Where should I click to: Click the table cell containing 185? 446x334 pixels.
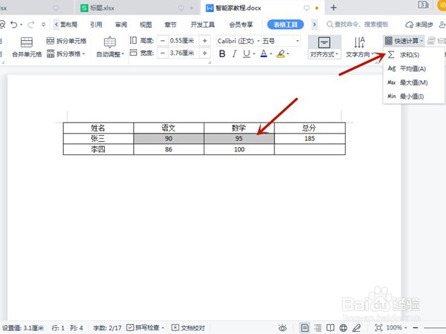click(x=310, y=139)
